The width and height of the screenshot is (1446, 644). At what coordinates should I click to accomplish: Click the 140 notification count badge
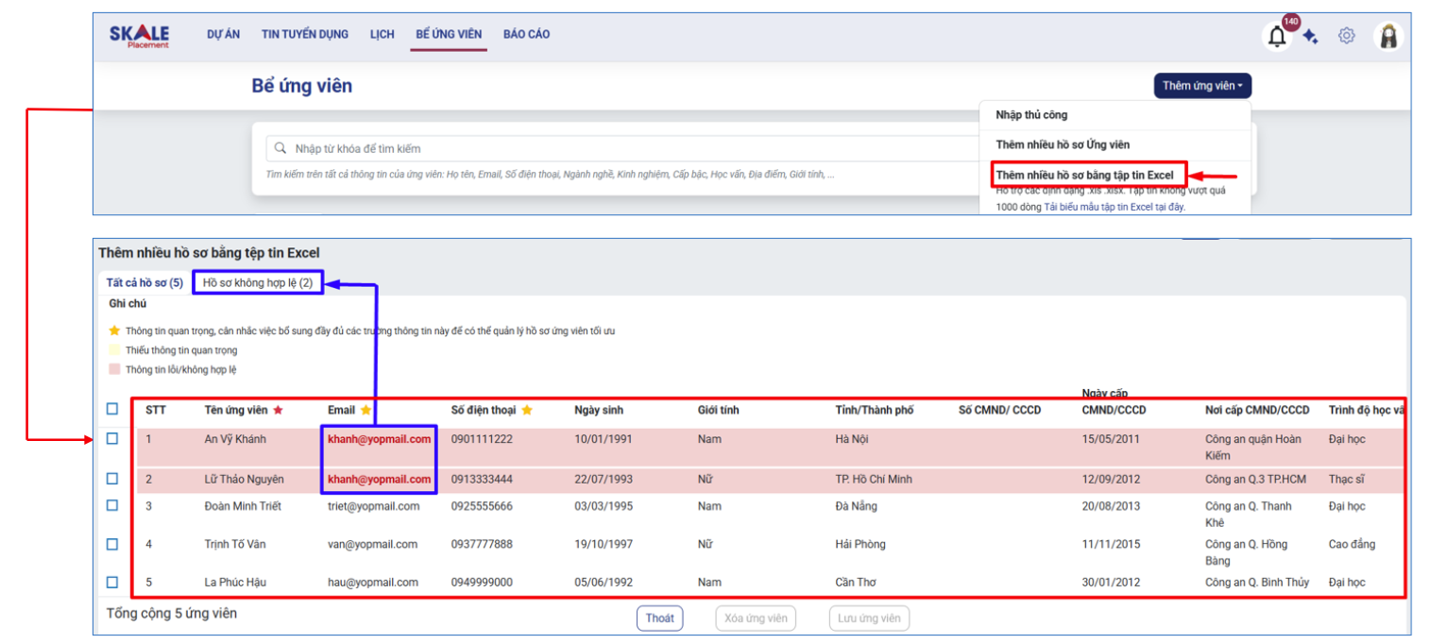coord(1290,22)
